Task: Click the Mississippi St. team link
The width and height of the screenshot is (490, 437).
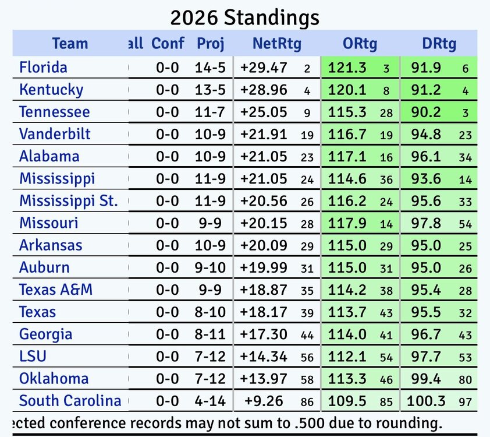Action: point(69,201)
